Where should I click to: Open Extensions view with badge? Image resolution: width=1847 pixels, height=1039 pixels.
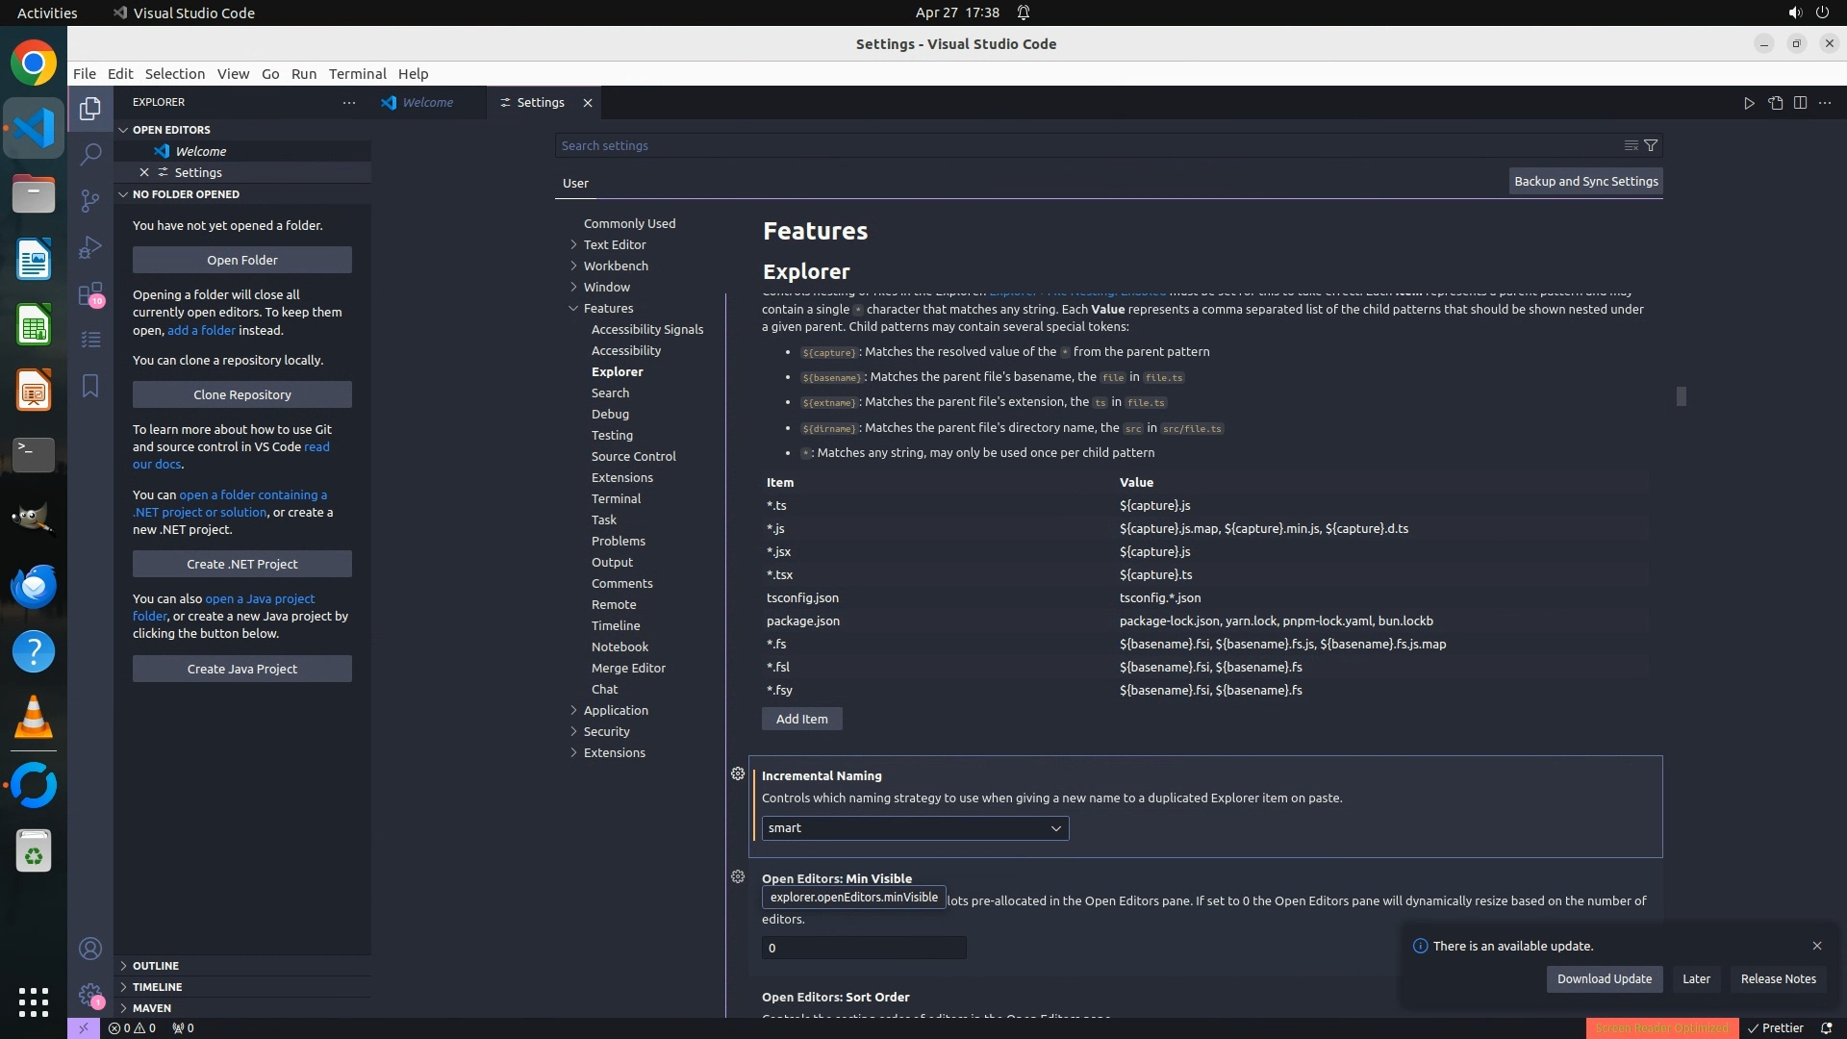[90, 293]
